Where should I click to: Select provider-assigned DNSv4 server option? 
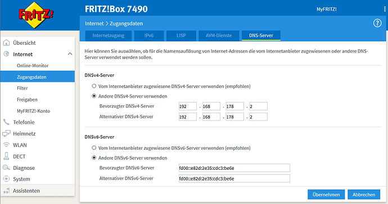94,86
